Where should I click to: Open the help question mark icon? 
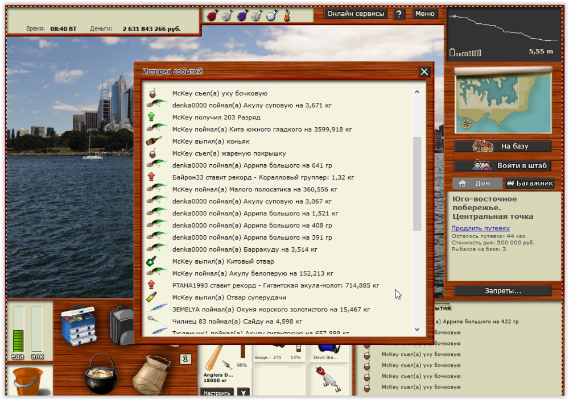point(399,14)
